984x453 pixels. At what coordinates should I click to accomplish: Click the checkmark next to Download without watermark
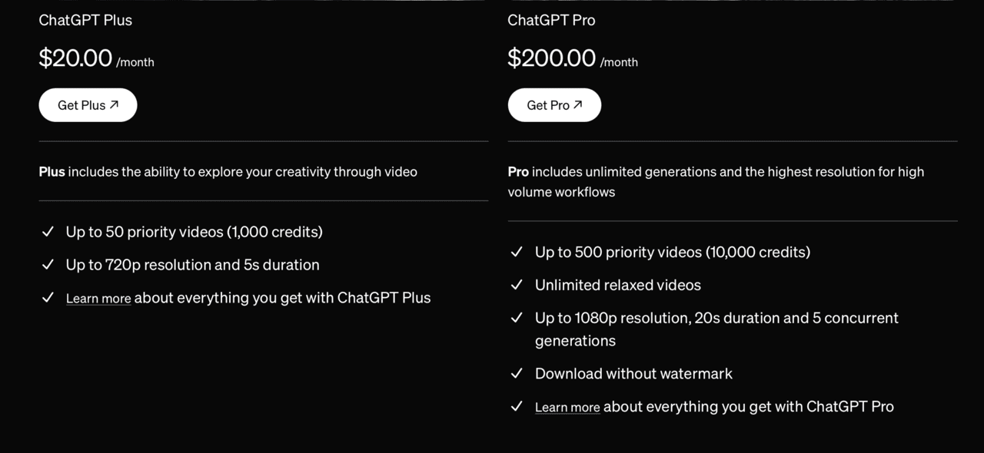coord(517,374)
